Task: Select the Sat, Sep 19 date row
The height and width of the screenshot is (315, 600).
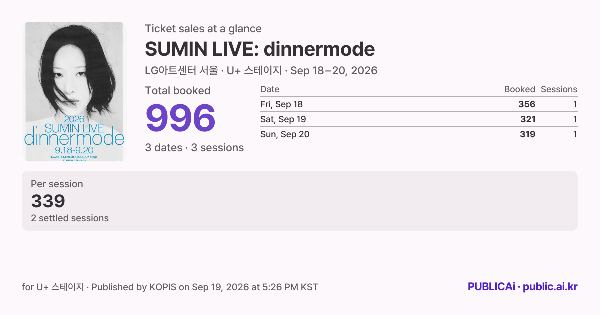Action: (x=419, y=119)
